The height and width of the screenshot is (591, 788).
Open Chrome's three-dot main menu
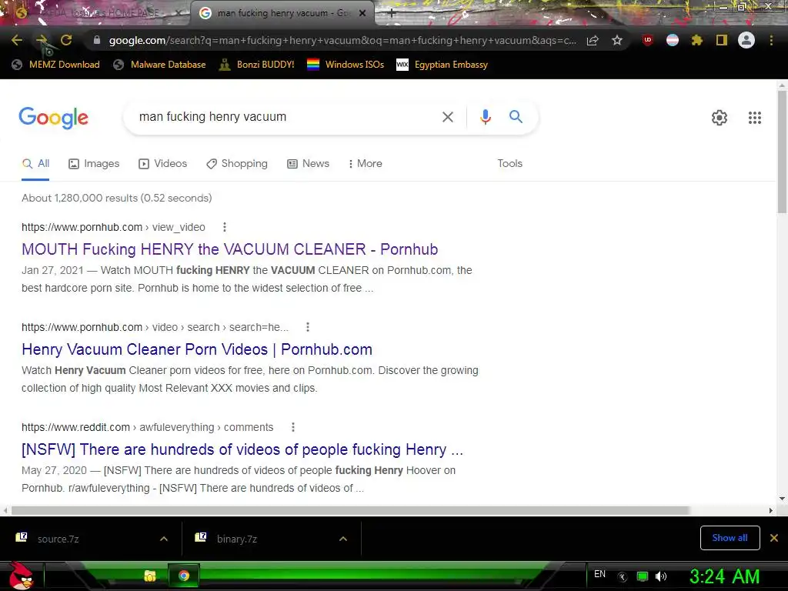point(771,40)
